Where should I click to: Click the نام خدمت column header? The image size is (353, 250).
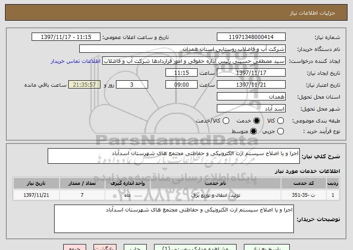click(x=215, y=183)
